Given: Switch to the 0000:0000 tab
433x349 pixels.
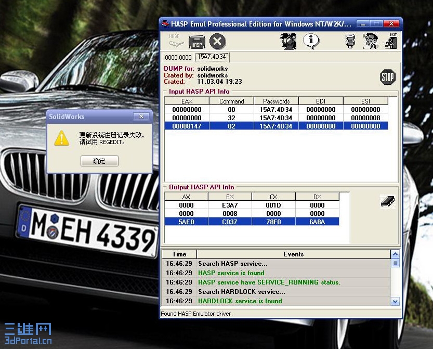Looking at the screenshot, I should point(178,58).
